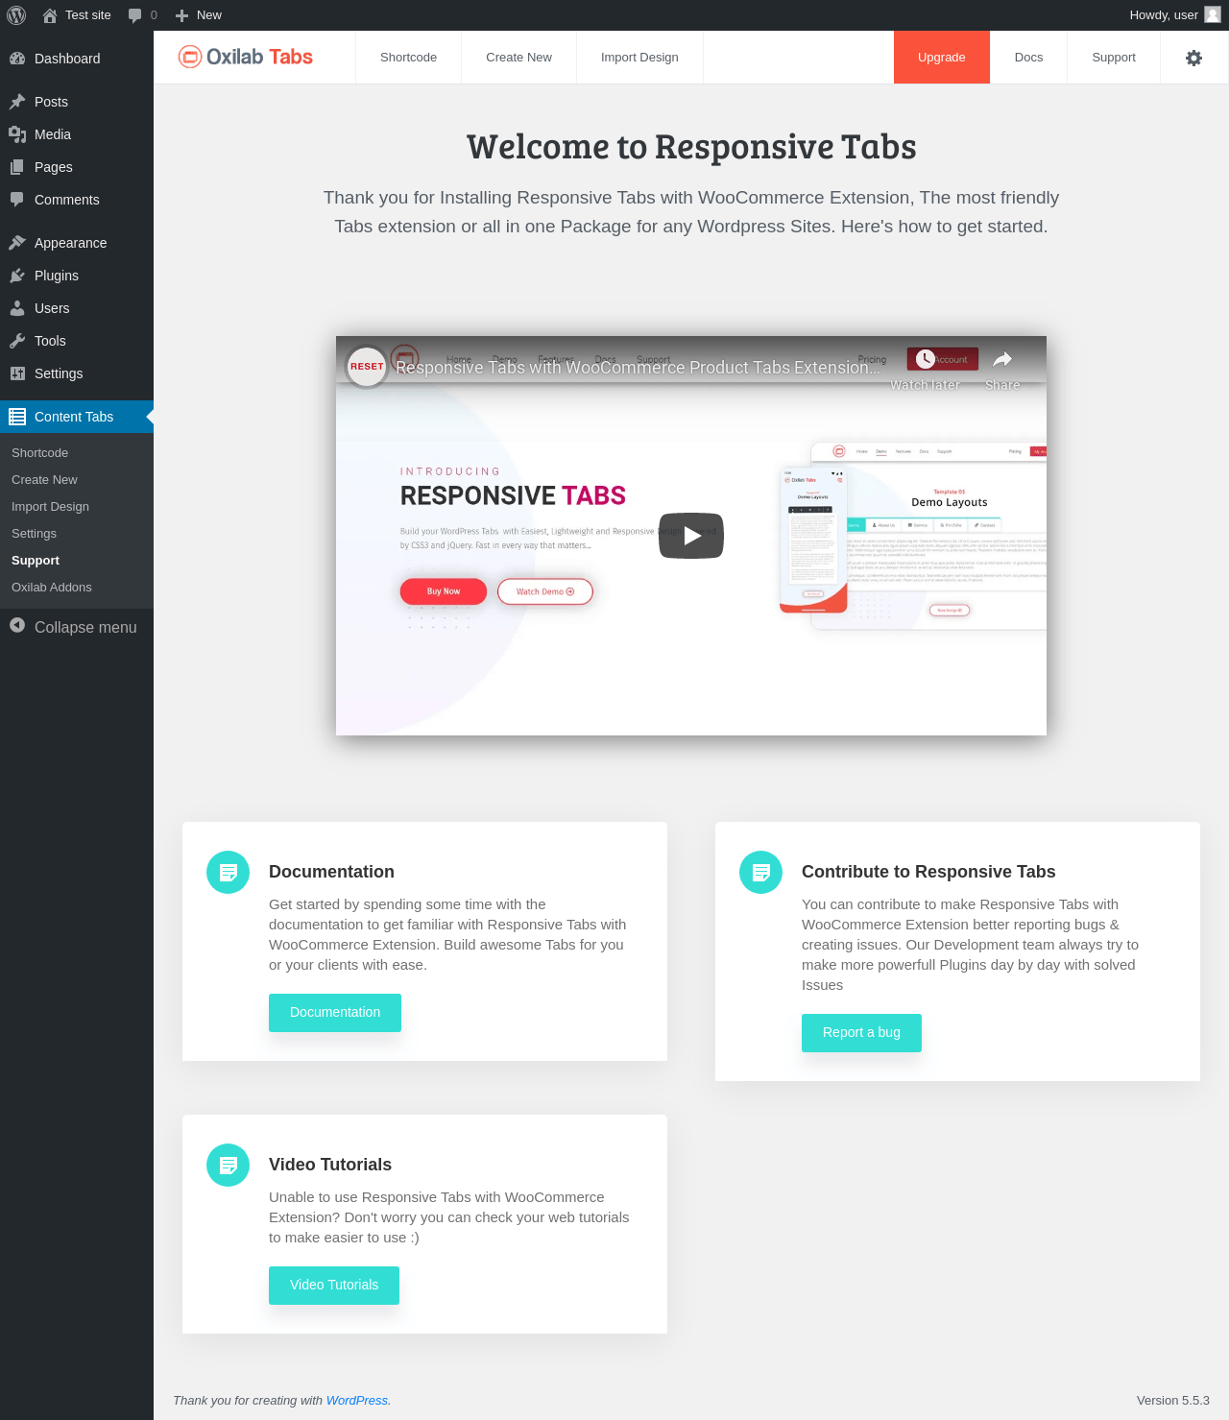The image size is (1229, 1420).
Task: Open Shortcode submenu in sidebar
Action: click(77, 453)
